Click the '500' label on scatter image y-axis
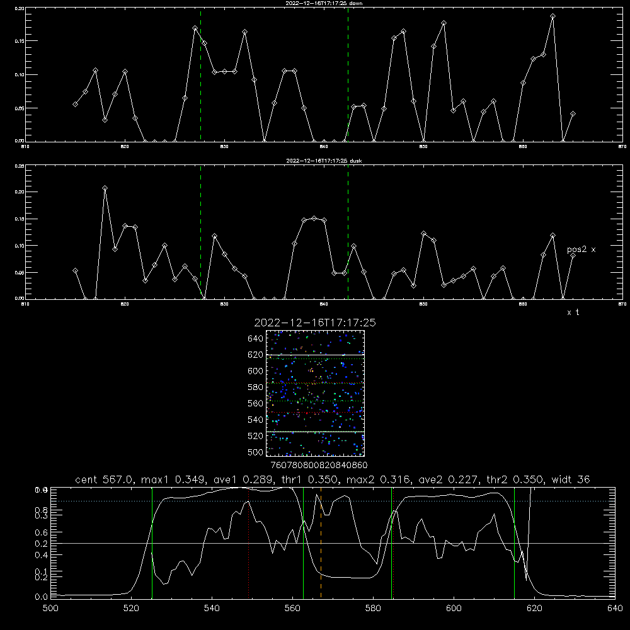Viewport: 630px width, 630px height. (x=256, y=452)
